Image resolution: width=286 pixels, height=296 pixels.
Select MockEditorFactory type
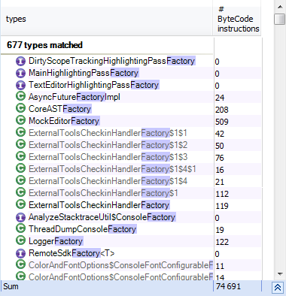click(x=64, y=121)
